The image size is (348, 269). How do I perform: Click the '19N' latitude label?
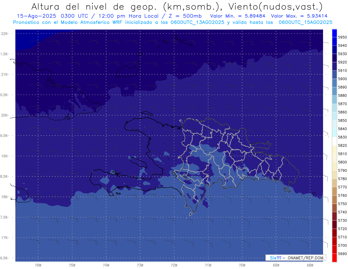(x=4, y=156)
